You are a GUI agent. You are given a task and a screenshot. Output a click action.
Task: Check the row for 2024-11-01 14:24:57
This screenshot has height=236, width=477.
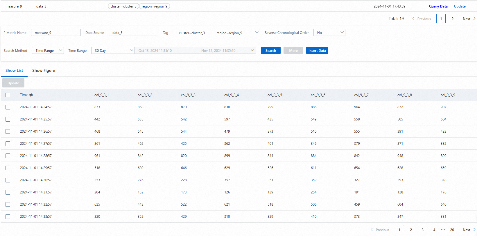tap(8, 107)
